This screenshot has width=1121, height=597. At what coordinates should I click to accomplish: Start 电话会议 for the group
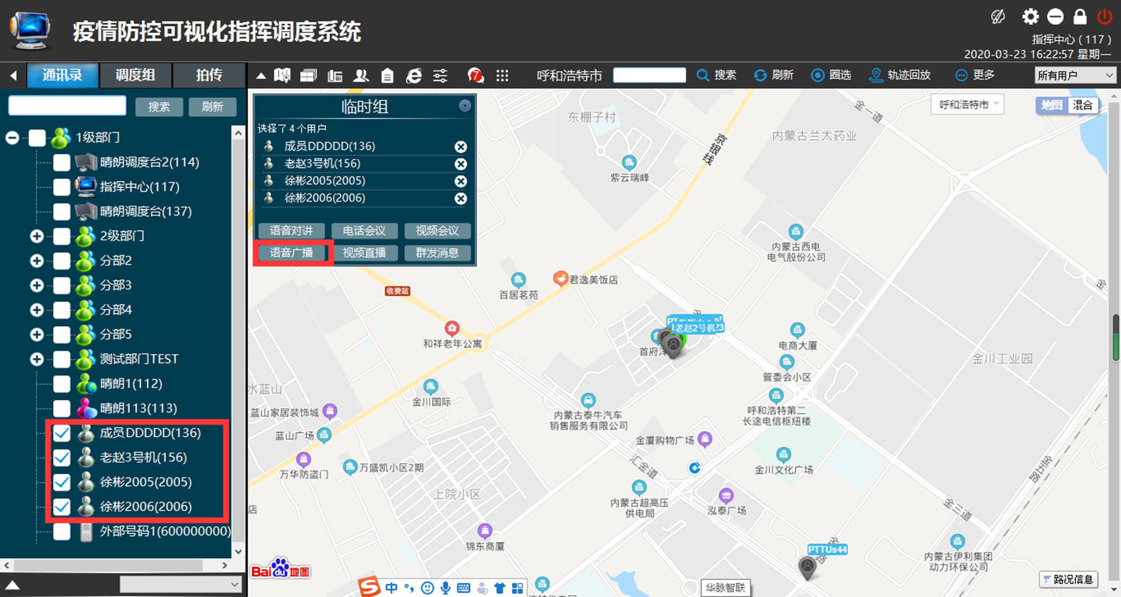click(x=364, y=231)
